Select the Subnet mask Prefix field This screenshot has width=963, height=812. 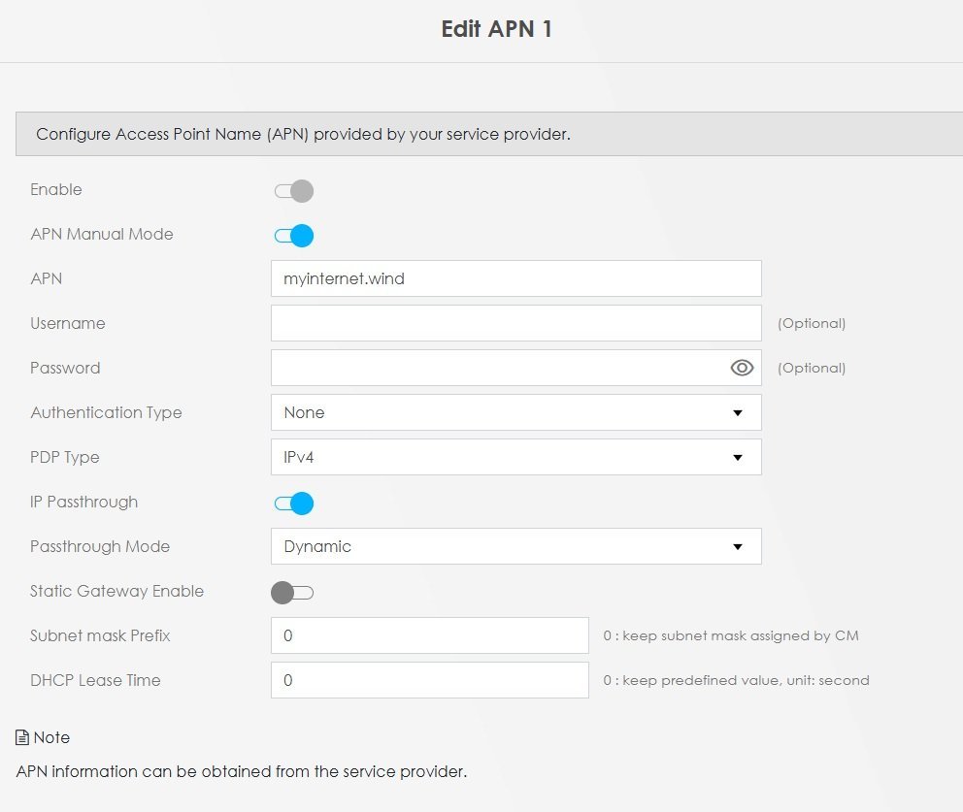pos(429,635)
